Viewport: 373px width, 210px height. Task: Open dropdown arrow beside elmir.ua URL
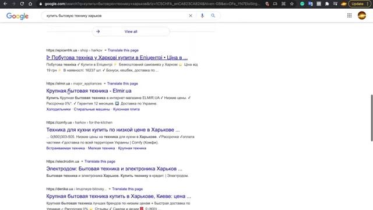point(104,83)
